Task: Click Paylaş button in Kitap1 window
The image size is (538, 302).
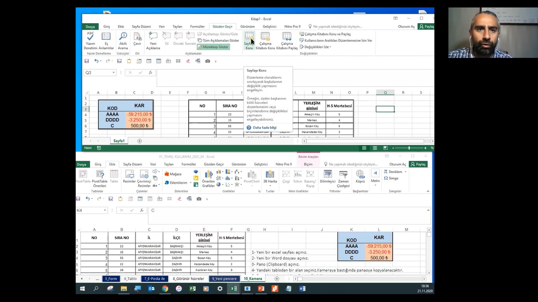Action: tap(427, 27)
